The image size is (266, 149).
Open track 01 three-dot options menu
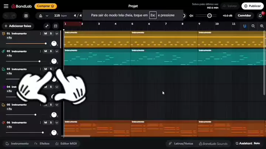(40, 34)
